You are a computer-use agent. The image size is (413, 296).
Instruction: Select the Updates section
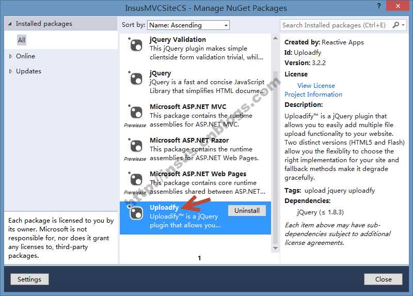pos(28,71)
